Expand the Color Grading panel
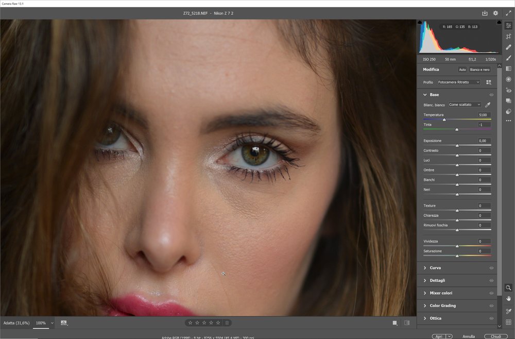Viewport: 515px width, 339px height. (x=425, y=306)
